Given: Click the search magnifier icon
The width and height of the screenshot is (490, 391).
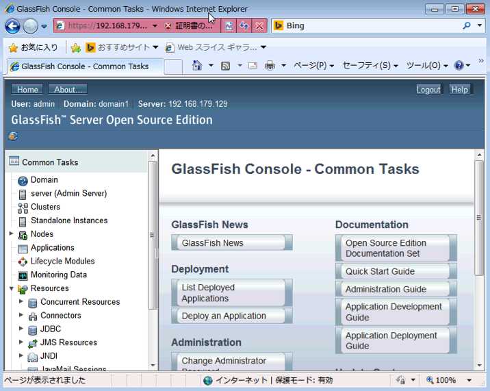Looking at the screenshot, I should click(466, 25).
